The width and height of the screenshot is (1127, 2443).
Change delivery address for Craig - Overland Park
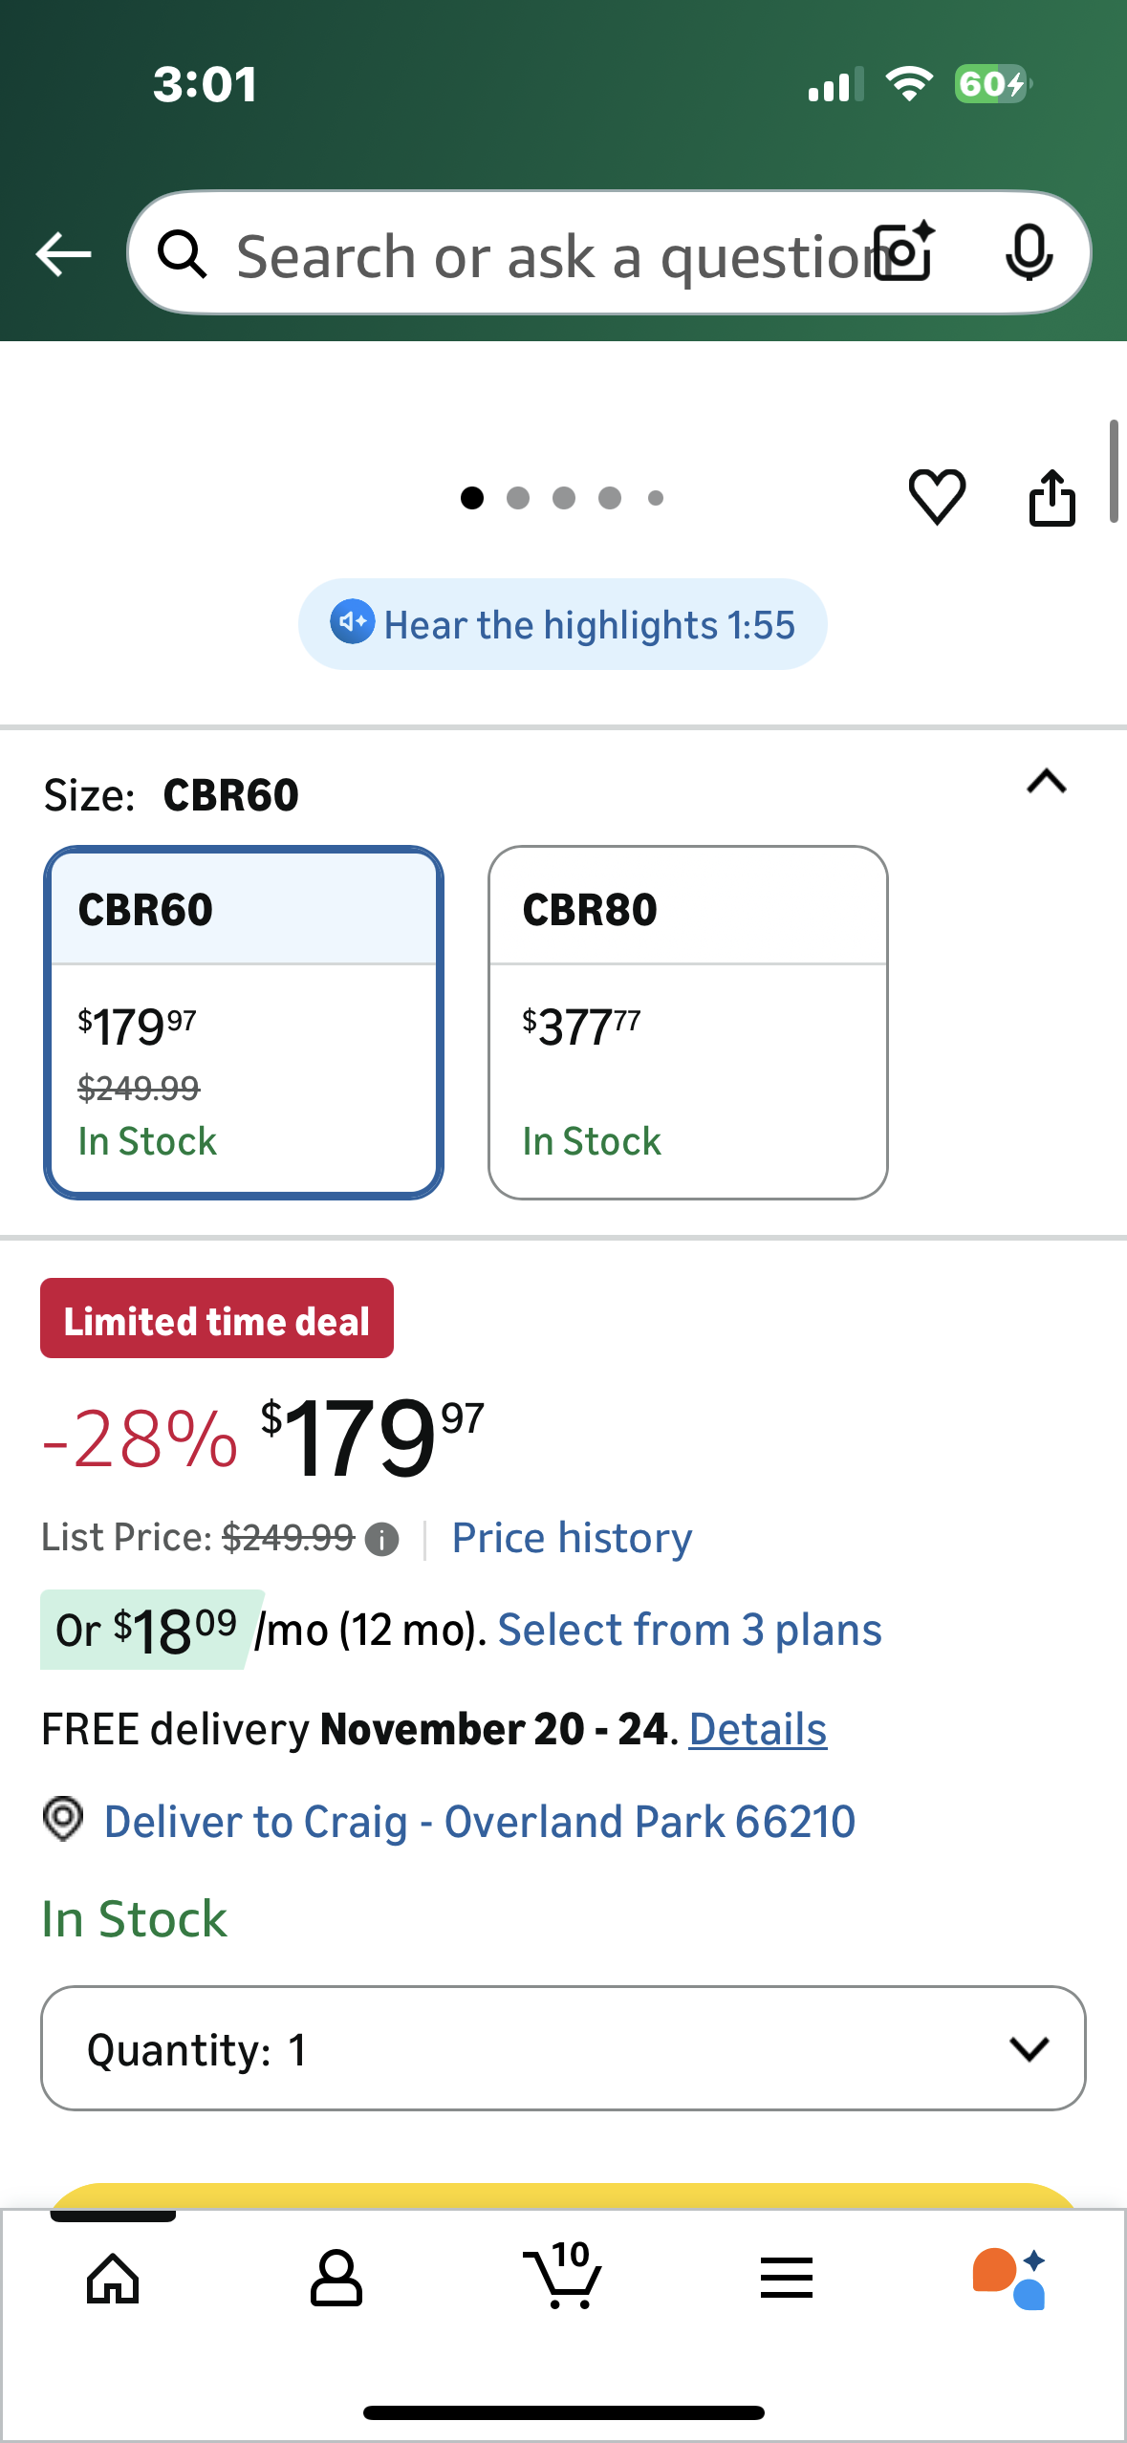click(479, 1821)
